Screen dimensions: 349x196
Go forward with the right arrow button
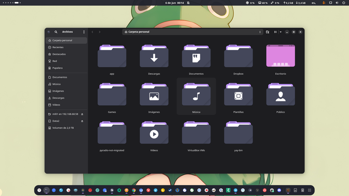click(100, 32)
